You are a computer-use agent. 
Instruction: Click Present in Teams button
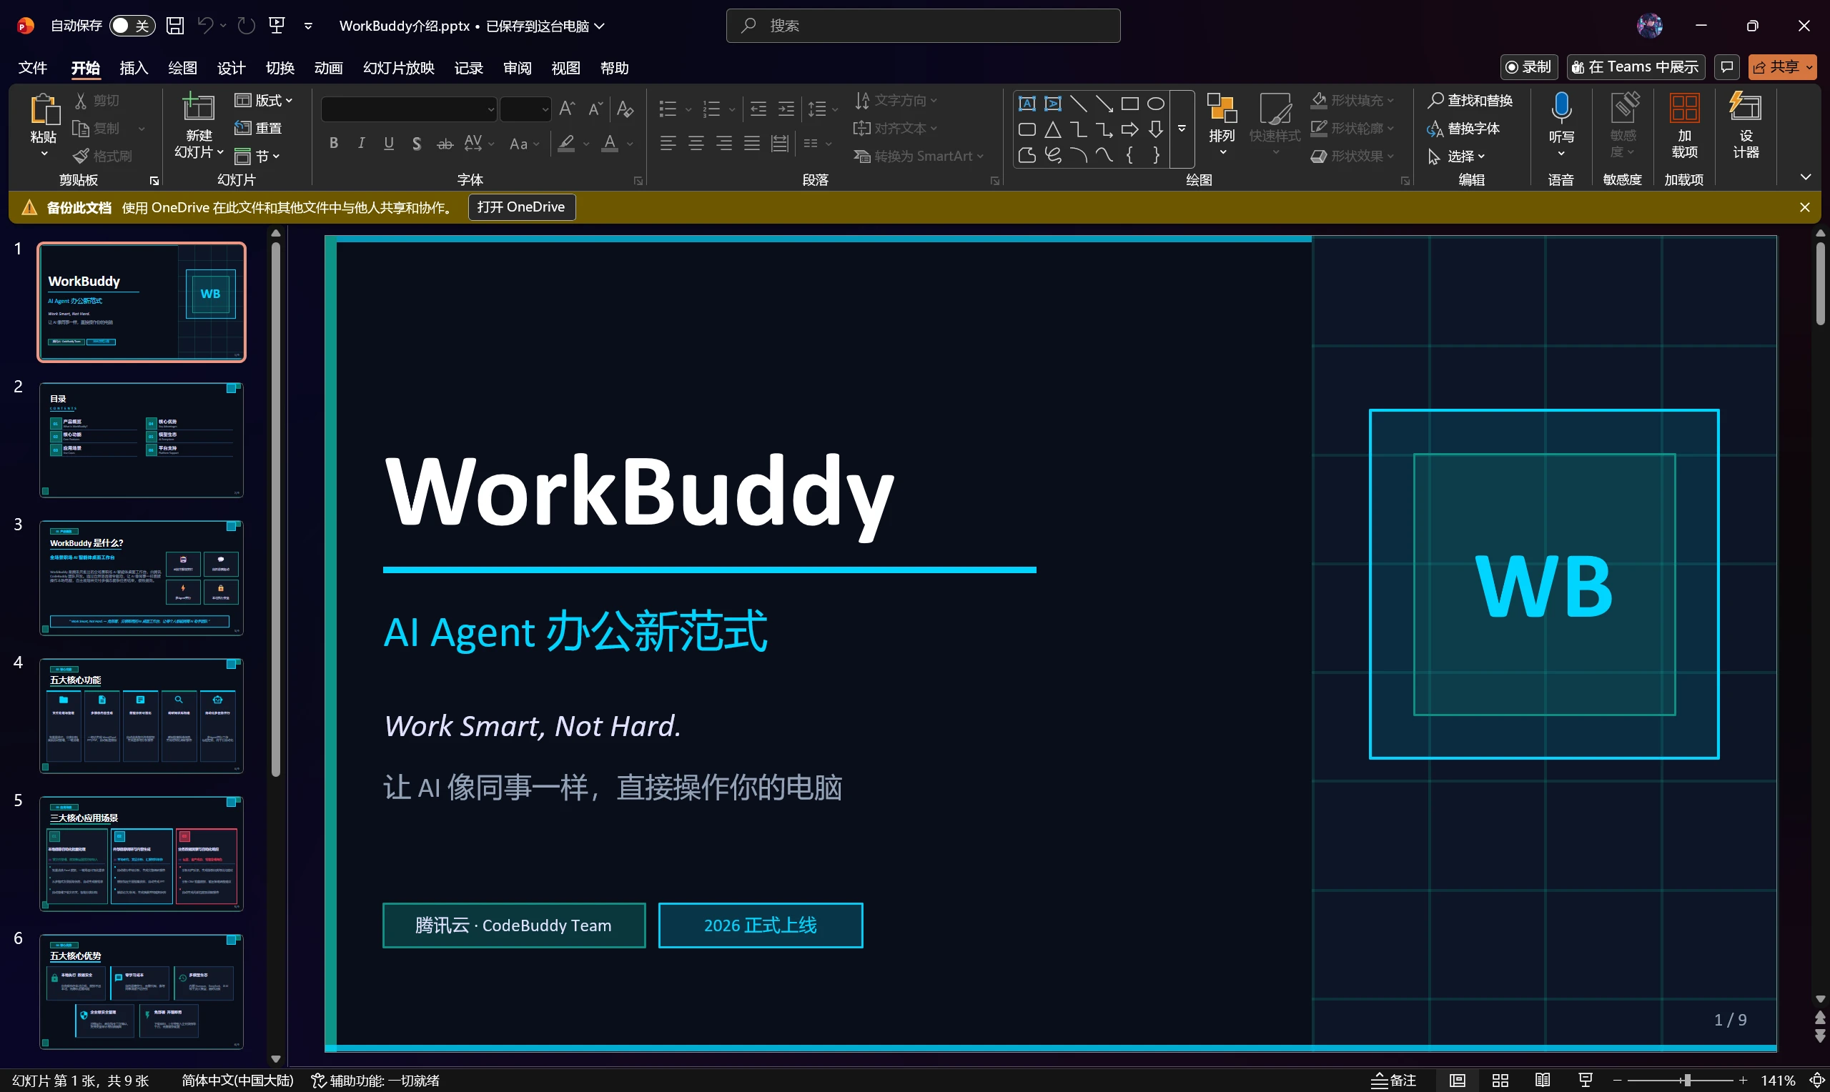1635,67
